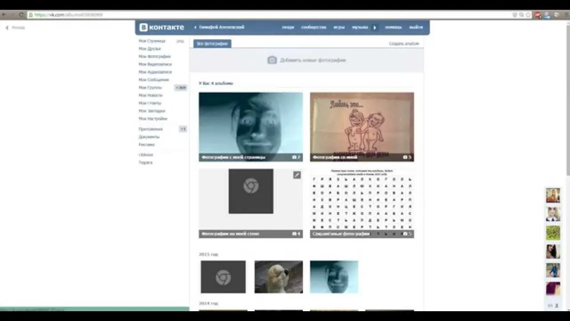Click the browser forward arrow
Viewport: 570px width, 321px height.
point(12,15)
